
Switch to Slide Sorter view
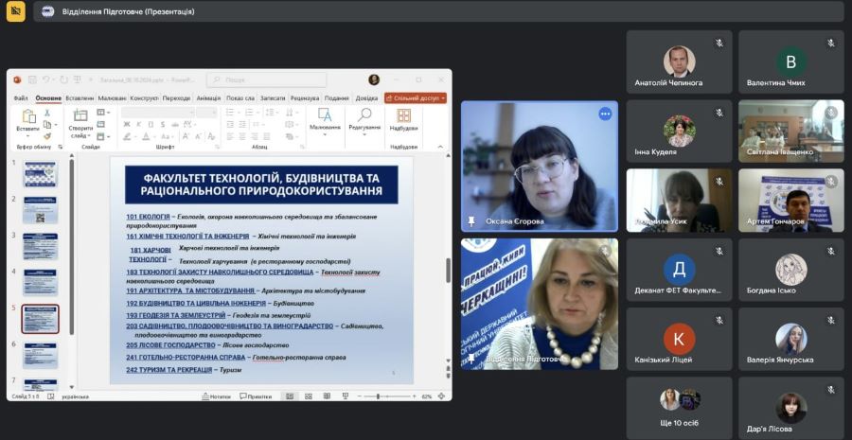pos(308,396)
